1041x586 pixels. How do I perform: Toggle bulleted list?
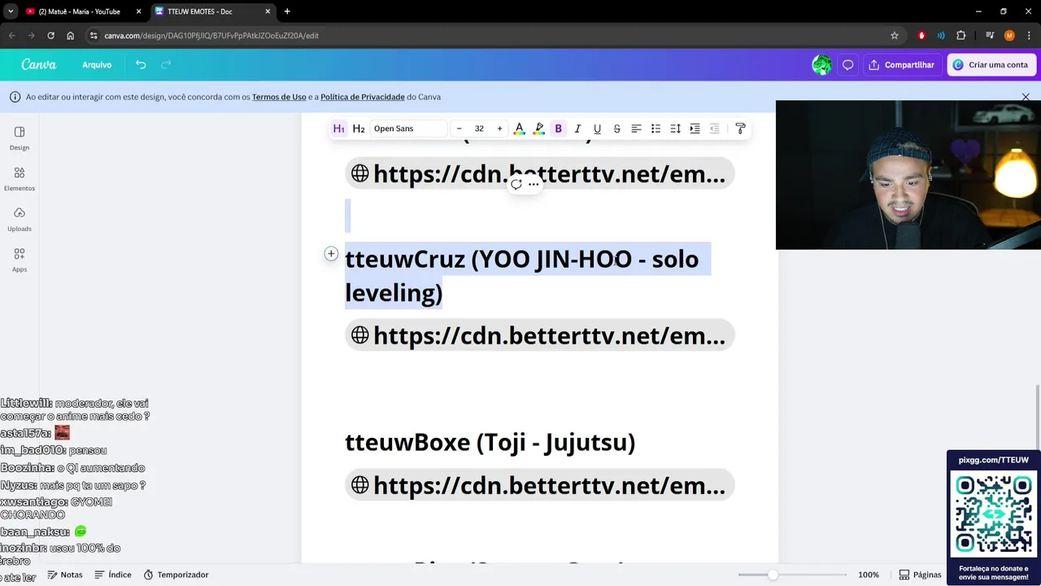[656, 129]
